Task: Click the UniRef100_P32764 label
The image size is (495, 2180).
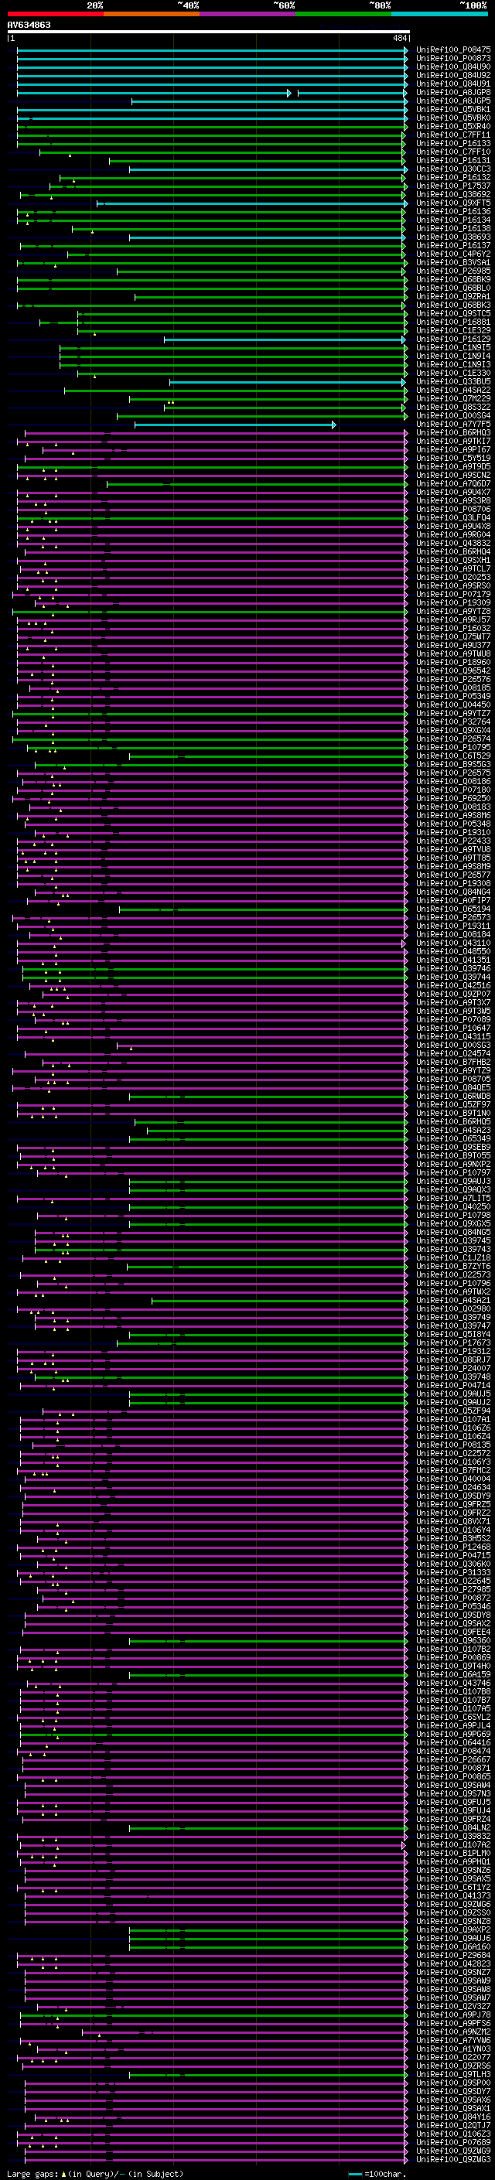Action: (x=453, y=722)
